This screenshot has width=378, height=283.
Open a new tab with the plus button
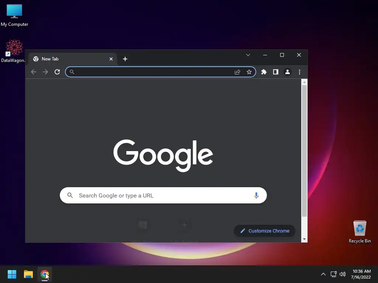(125, 59)
